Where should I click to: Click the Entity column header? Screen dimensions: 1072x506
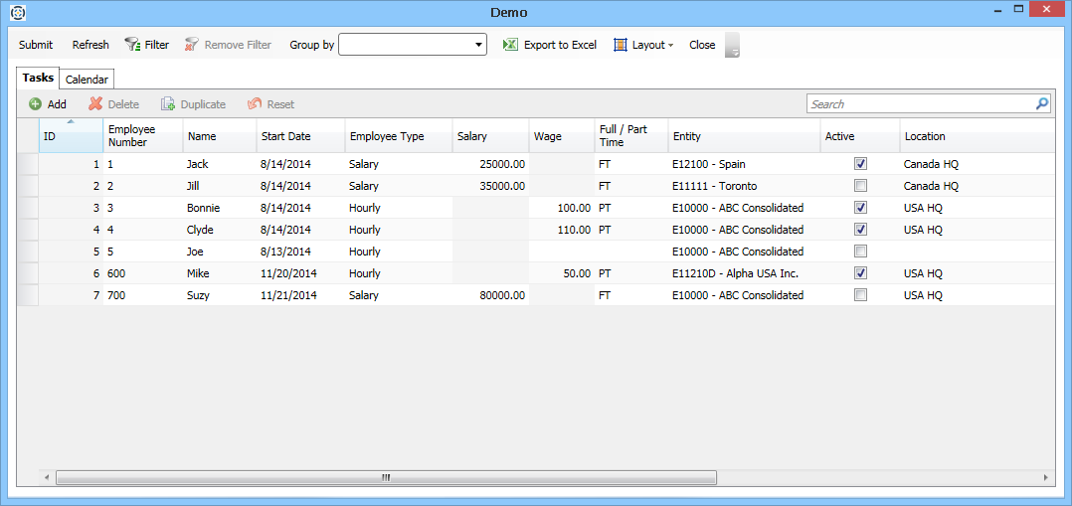(744, 136)
